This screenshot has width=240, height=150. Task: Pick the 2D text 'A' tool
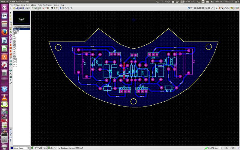(x=10, y=73)
